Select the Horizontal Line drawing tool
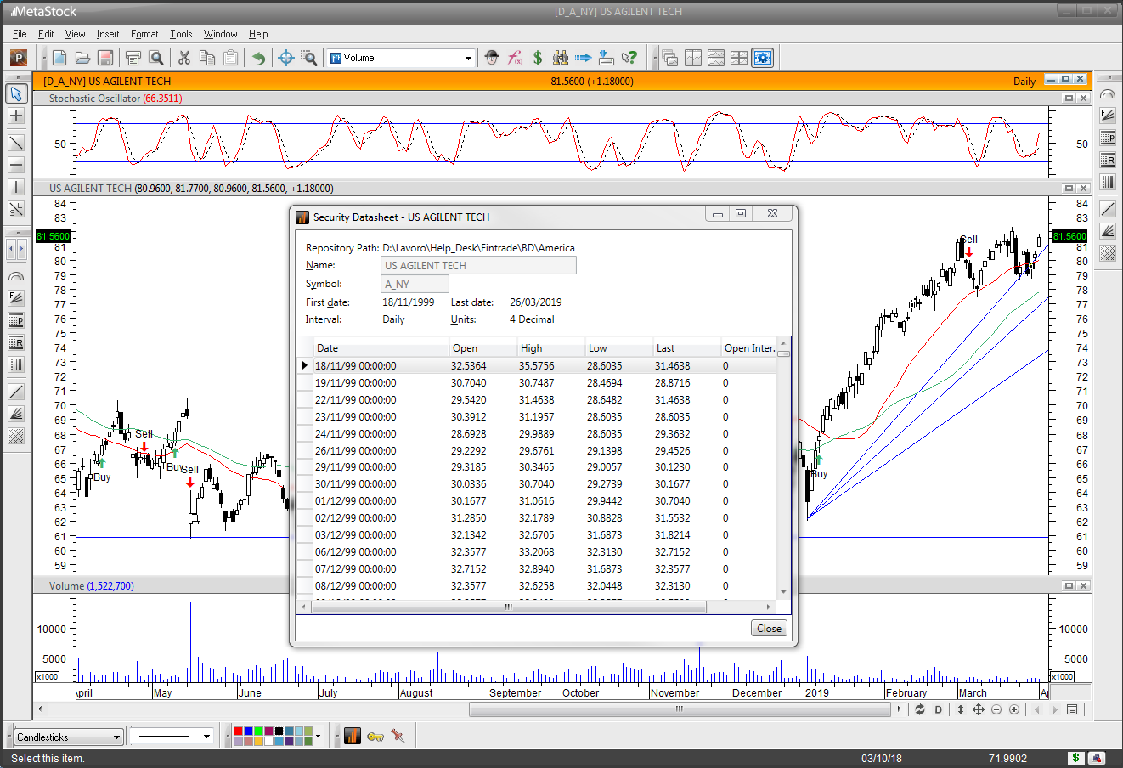This screenshot has height=768, width=1123. pyautogui.click(x=16, y=165)
